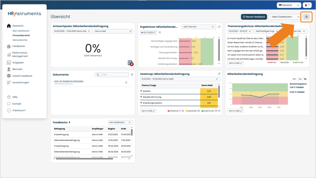The height and width of the screenshot is (178, 316).
Task: Click the Instant Feedback chat icon
Action: 9,76
